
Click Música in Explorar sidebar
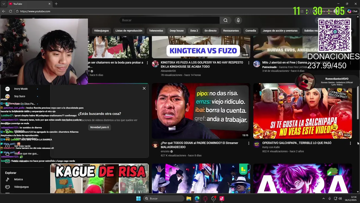tap(19, 179)
